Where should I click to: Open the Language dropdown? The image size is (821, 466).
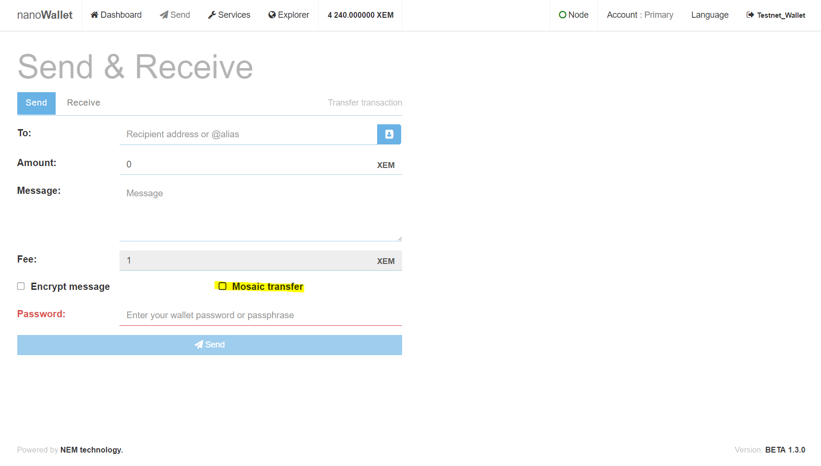[x=710, y=15]
